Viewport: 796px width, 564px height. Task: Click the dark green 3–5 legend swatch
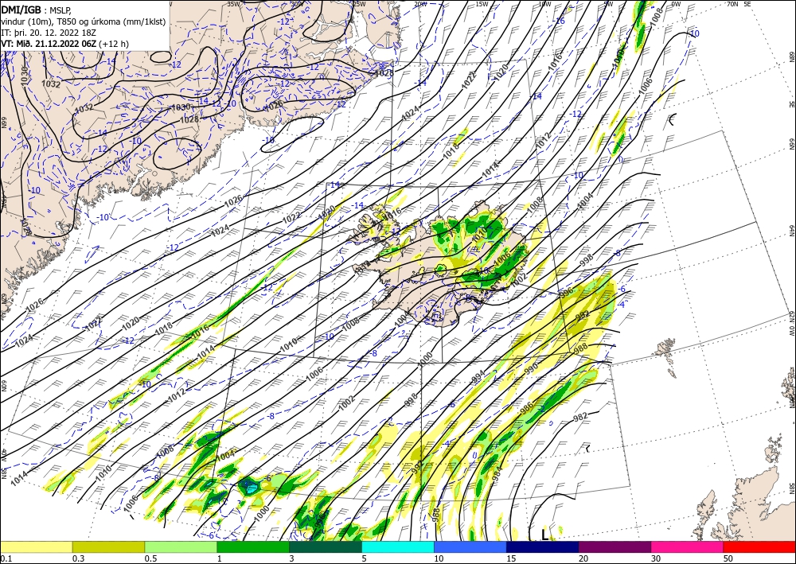pyautogui.click(x=326, y=546)
